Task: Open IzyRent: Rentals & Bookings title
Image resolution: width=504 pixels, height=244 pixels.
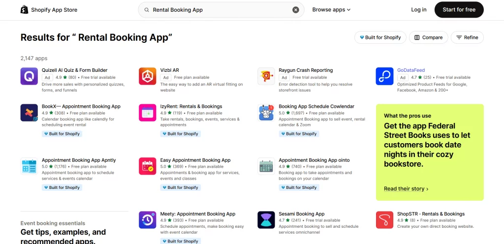Action: [x=191, y=107]
